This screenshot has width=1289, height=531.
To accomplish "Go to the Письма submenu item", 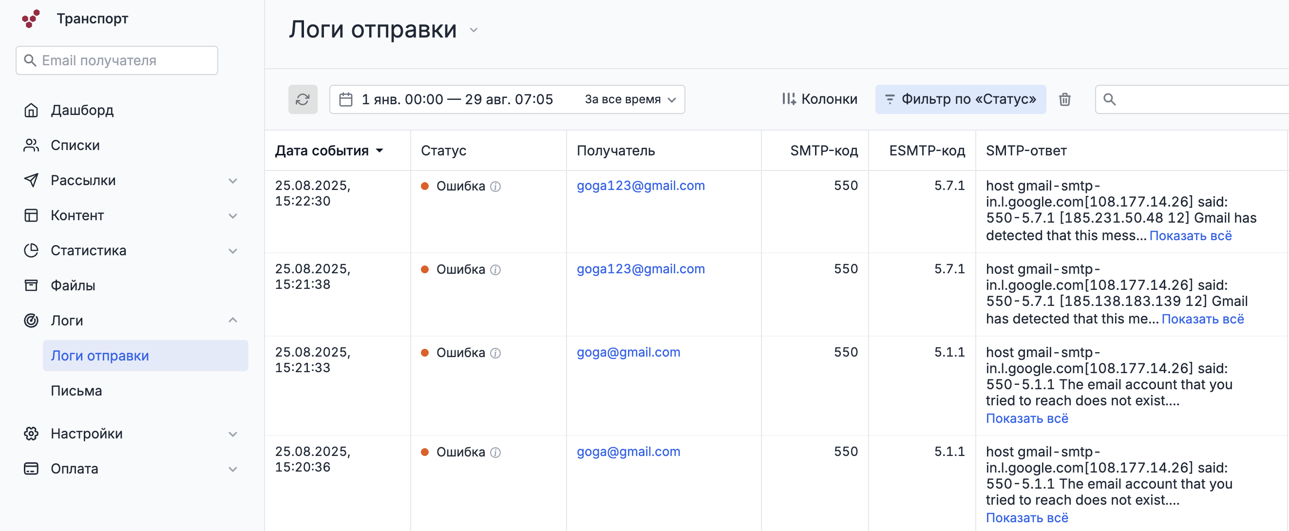I will pyautogui.click(x=76, y=391).
